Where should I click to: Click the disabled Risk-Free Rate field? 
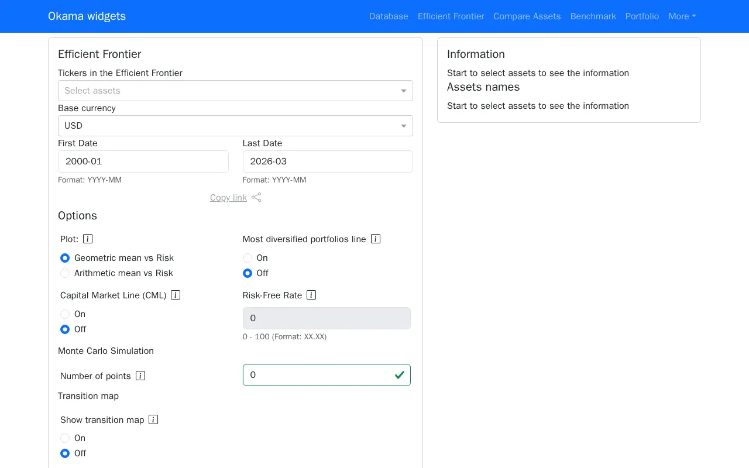tap(327, 318)
